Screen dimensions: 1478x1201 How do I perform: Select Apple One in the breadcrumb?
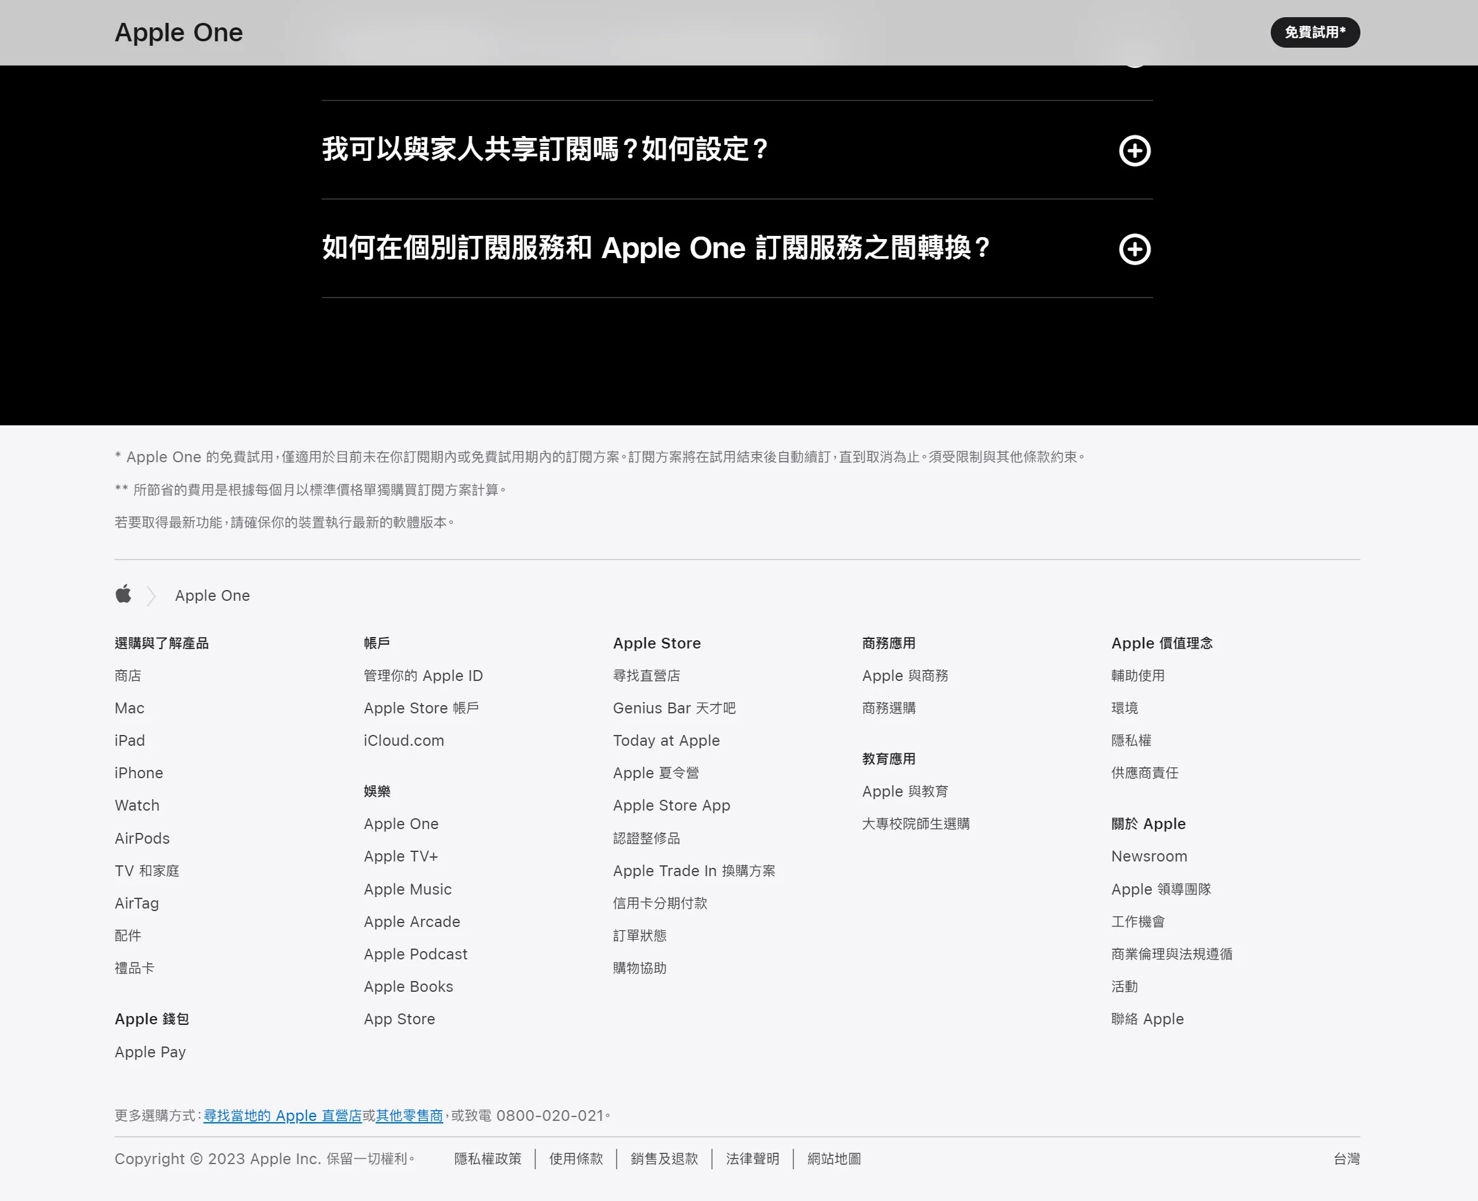coord(212,596)
